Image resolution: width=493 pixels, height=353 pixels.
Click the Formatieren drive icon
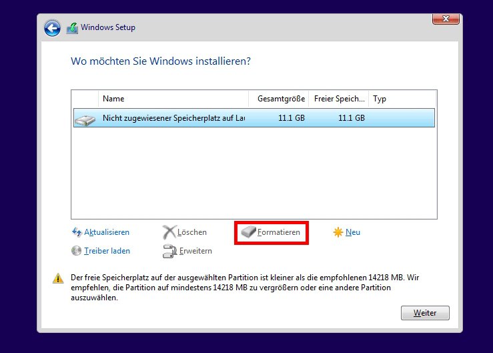pyautogui.click(x=248, y=232)
